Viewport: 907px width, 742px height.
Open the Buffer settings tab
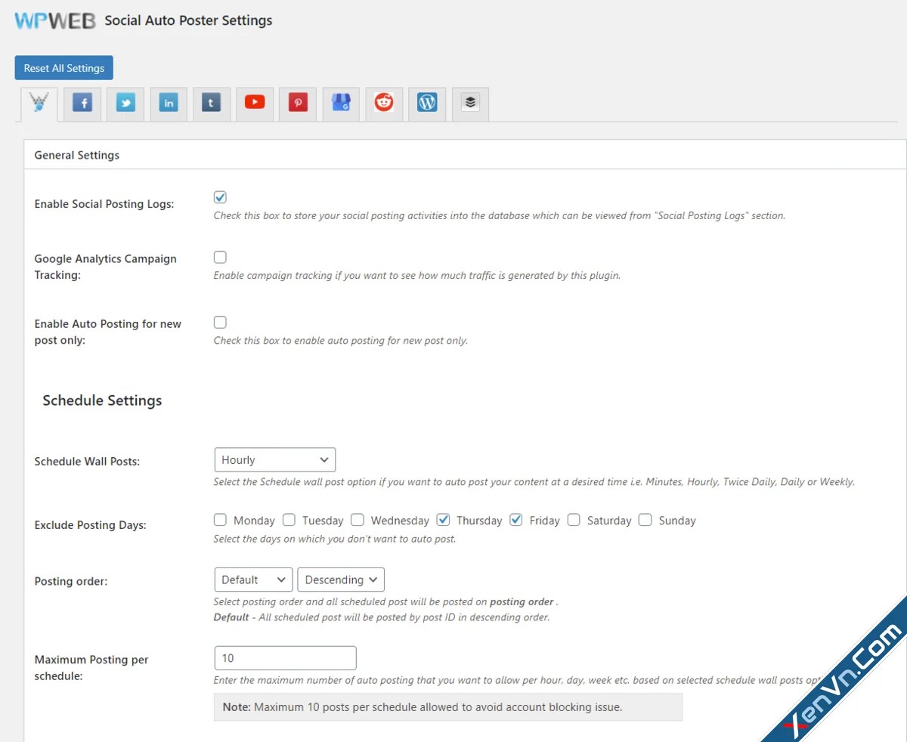coord(470,103)
